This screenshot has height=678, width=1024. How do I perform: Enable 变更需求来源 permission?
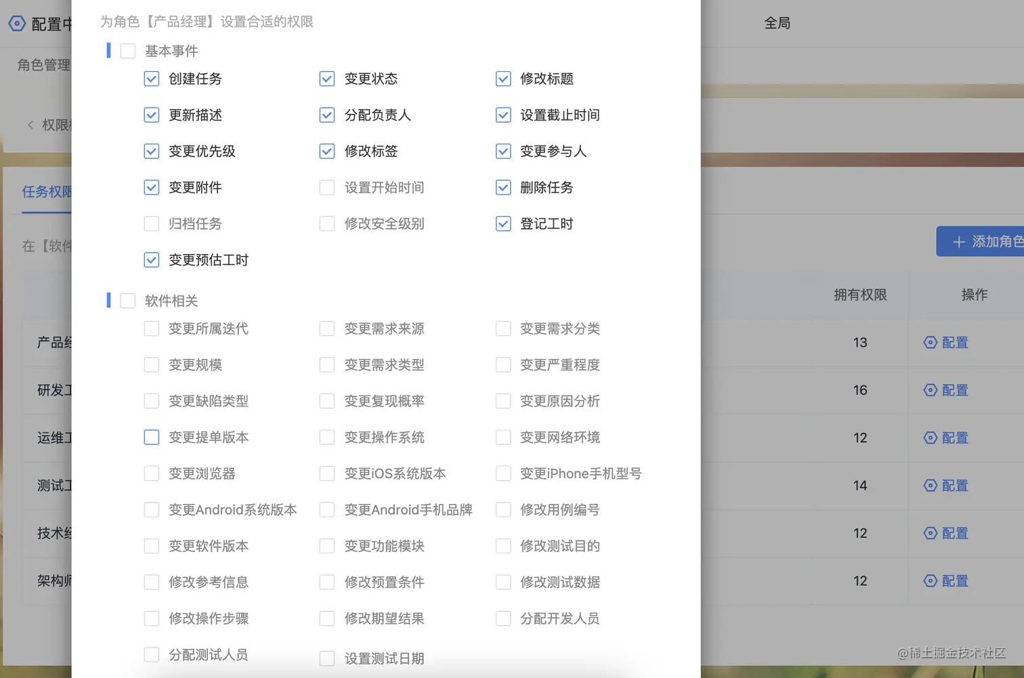pyautogui.click(x=327, y=329)
